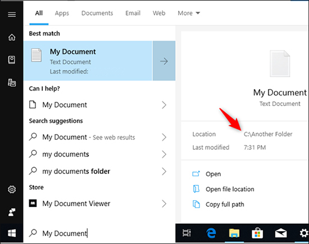Open the Settings gear in Cortana sidebar

coord(12,190)
